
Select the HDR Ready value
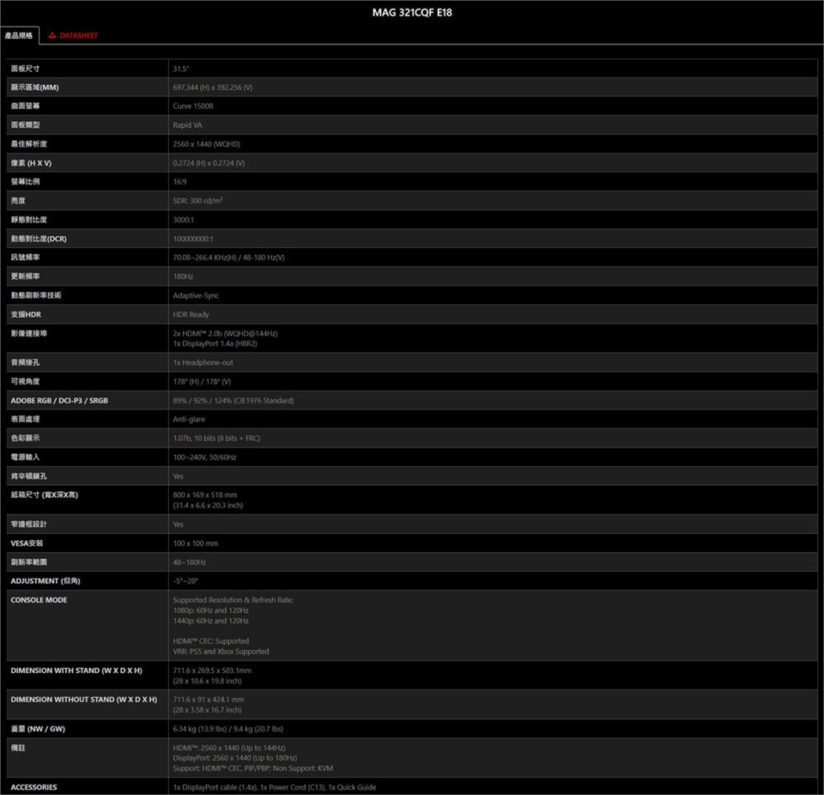click(191, 314)
